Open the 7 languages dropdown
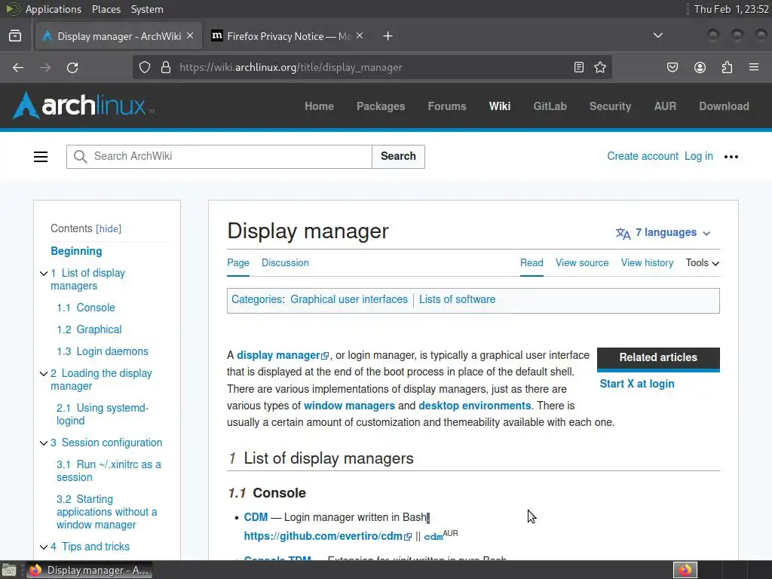 click(663, 232)
